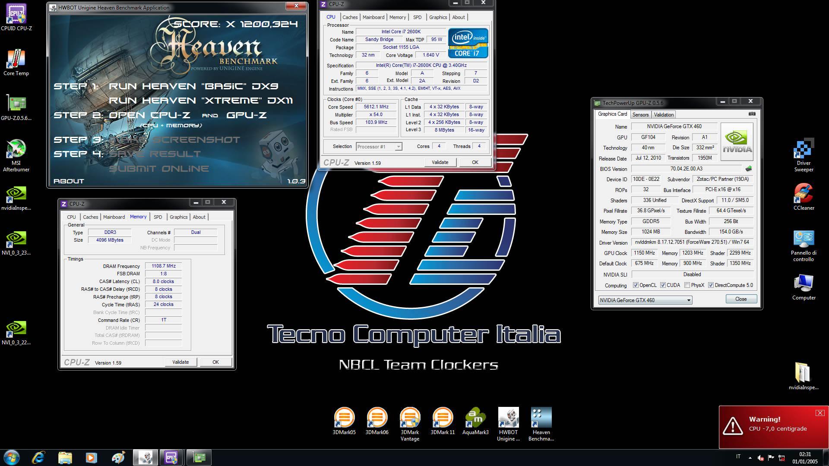
Task: Open Windows Explorer taskbar icon
Action: point(65,457)
